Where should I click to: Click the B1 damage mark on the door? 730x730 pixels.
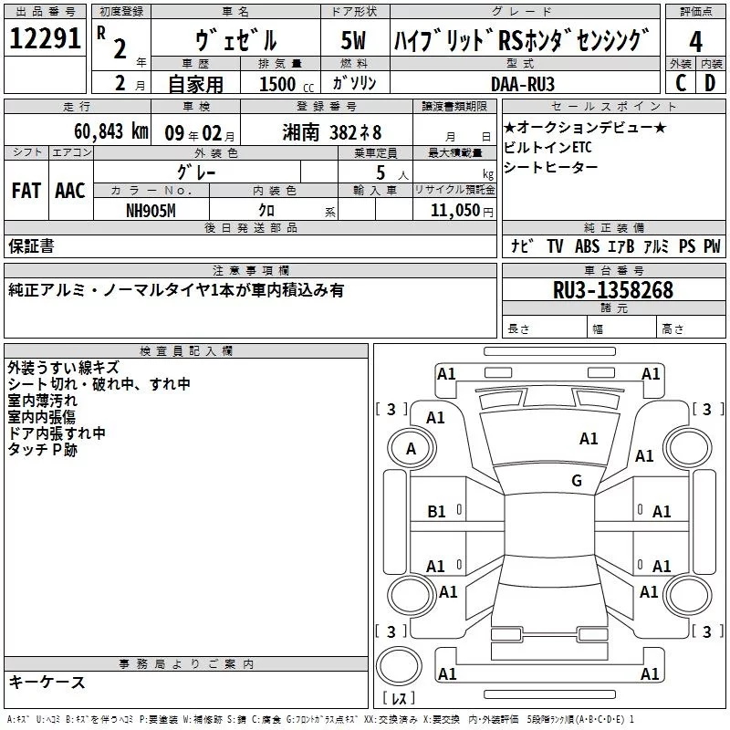click(x=437, y=512)
